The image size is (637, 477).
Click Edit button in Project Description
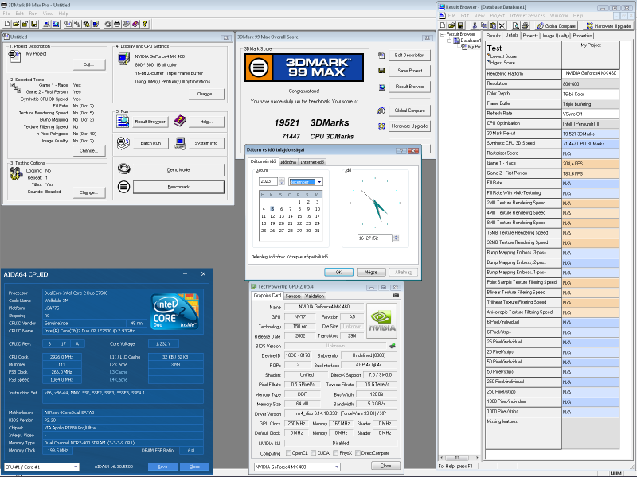(x=88, y=64)
